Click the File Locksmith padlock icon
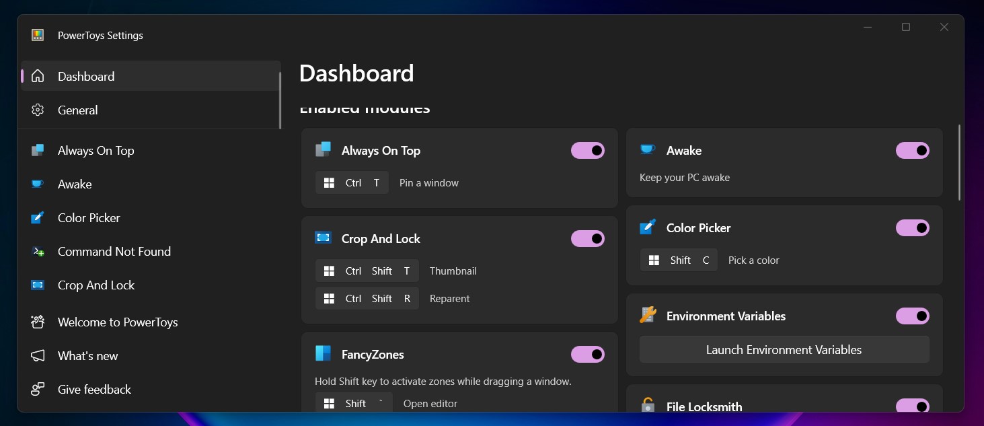Screen dimensions: 984x426 648,404
